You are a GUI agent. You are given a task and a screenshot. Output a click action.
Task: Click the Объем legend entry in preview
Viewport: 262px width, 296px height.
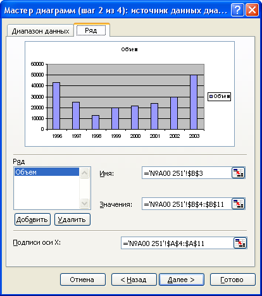point(219,97)
